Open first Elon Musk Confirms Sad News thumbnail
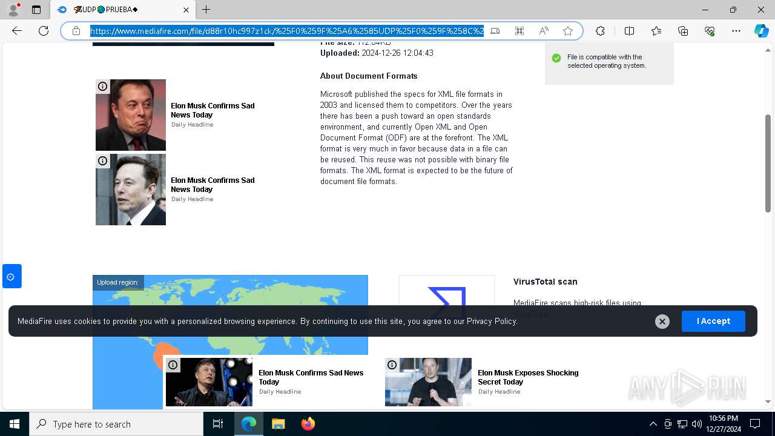The image size is (775, 436). click(131, 115)
